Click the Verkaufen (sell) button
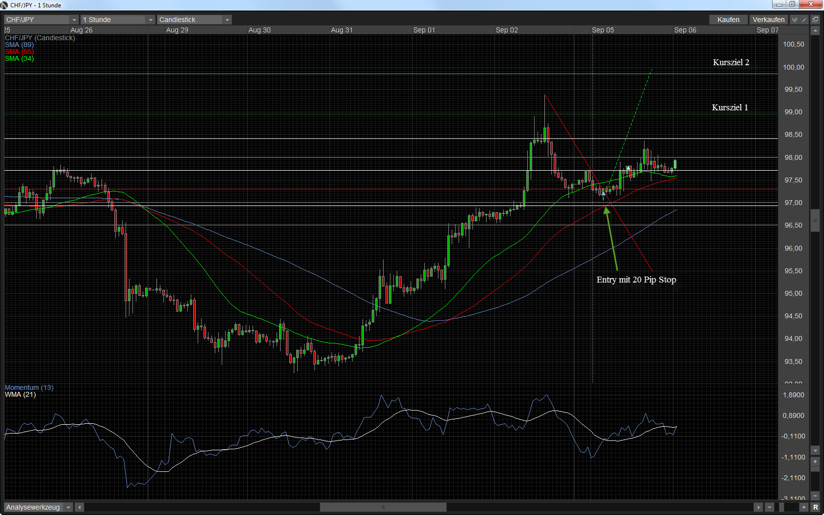The width and height of the screenshot is (824, 515). coord(768,20)
